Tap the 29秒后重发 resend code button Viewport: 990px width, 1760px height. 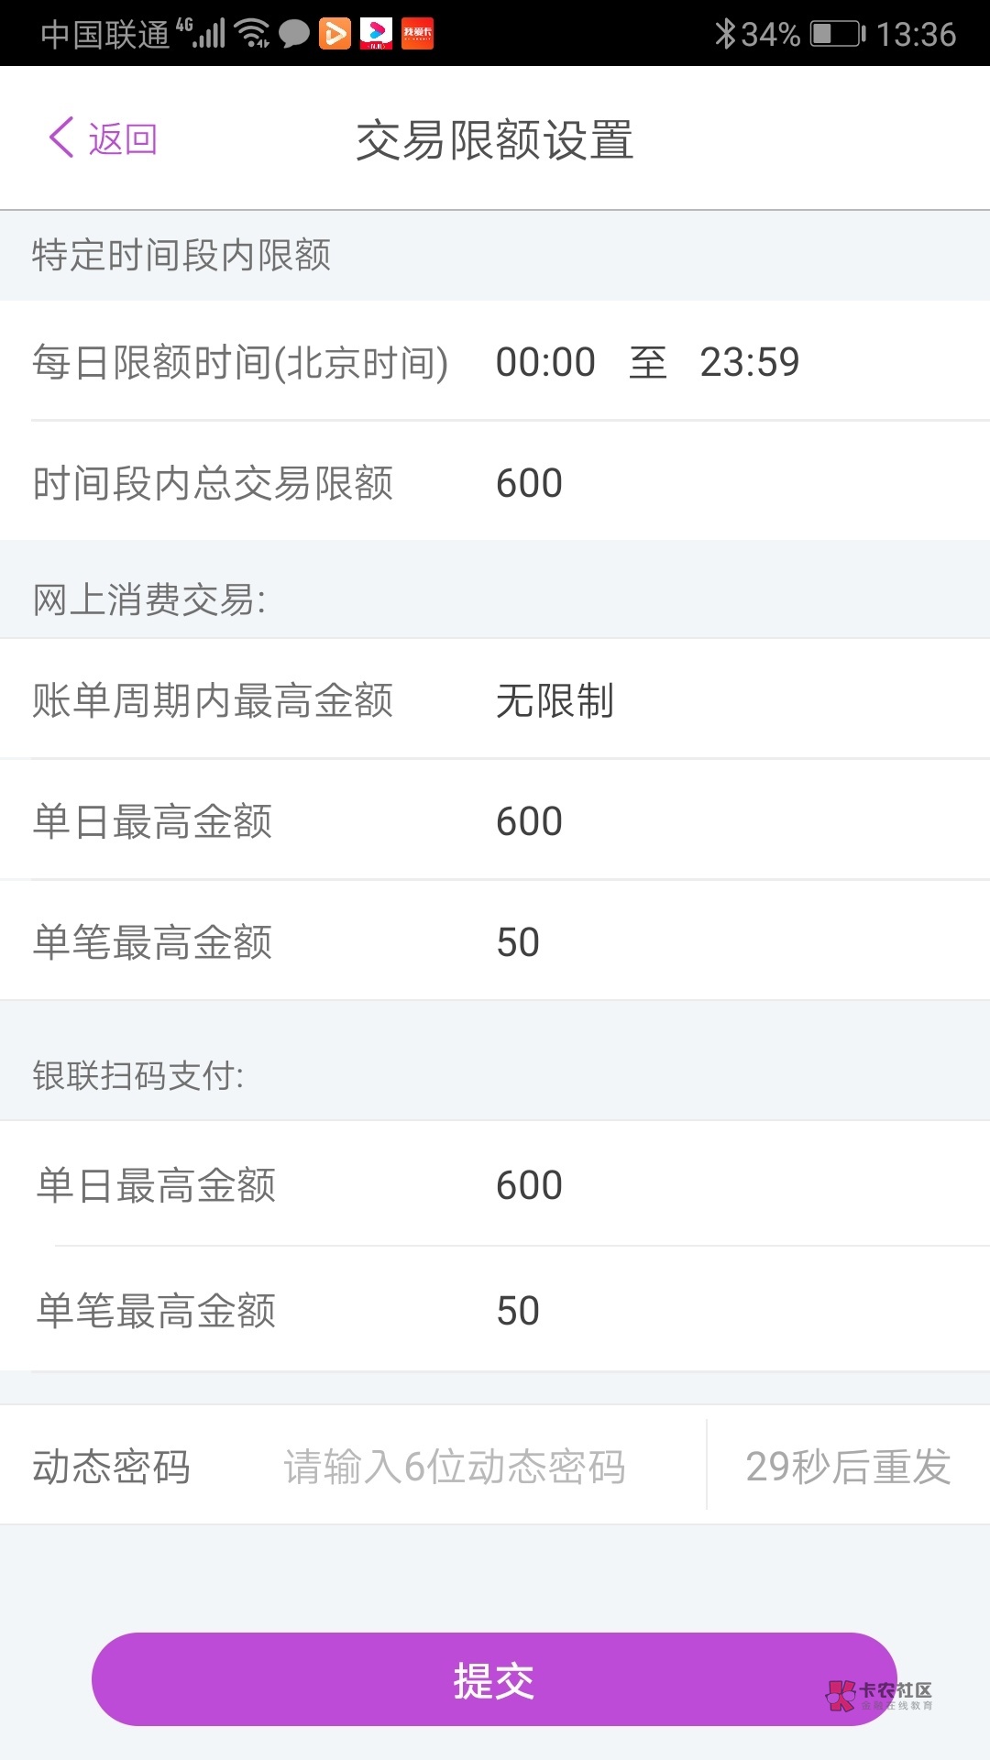coord(848,1467)
